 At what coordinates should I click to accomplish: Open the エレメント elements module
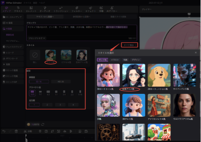point(31,9)
